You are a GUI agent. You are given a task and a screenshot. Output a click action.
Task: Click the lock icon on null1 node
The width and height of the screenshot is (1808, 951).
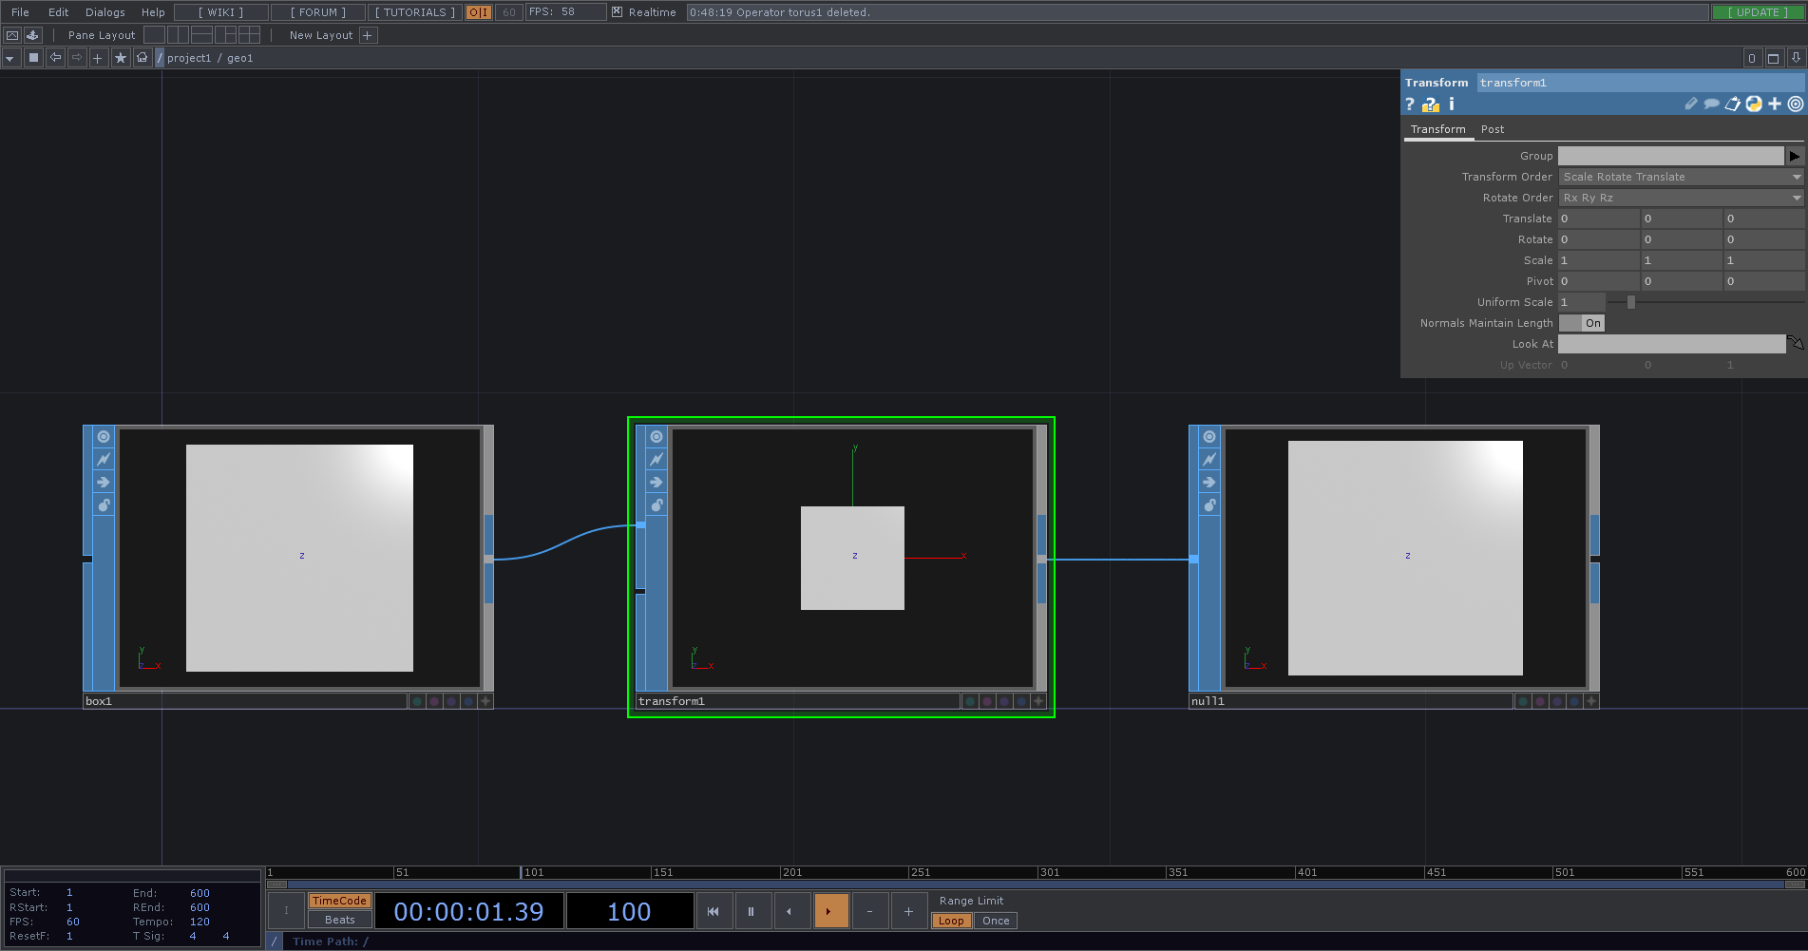[x=1209, y=505]
